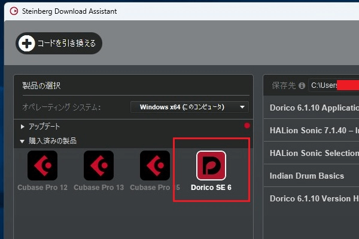
Task: Select the Cubase Pro 13 product icon
Action: point(99,165)
